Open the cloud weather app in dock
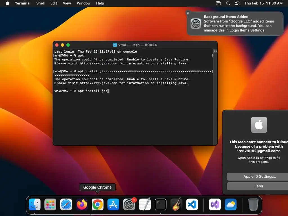 pyautogui.click(x=231, y=204)
